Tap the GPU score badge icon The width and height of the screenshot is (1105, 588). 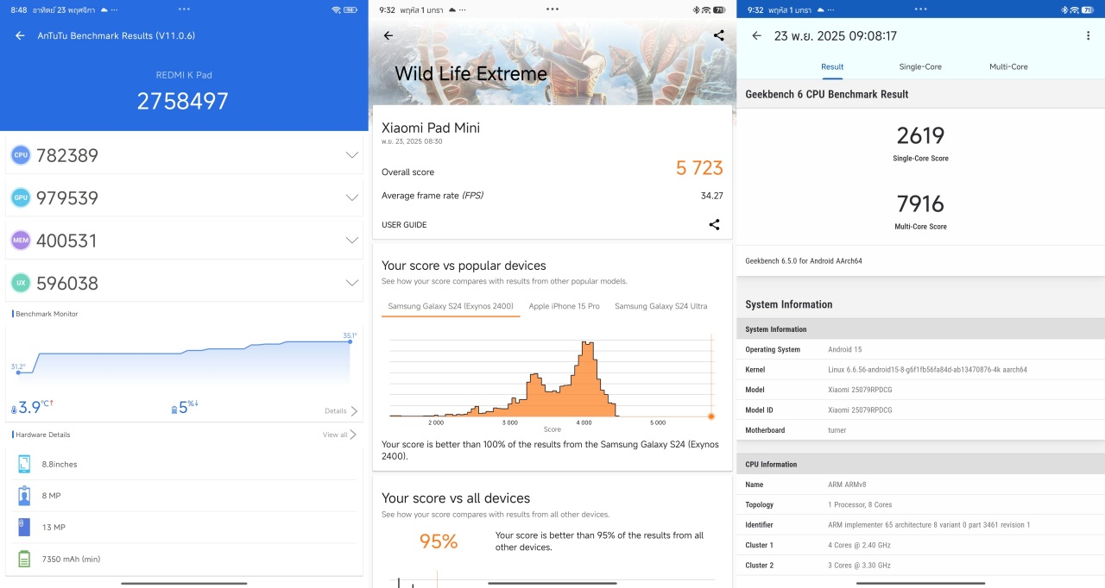20,198
